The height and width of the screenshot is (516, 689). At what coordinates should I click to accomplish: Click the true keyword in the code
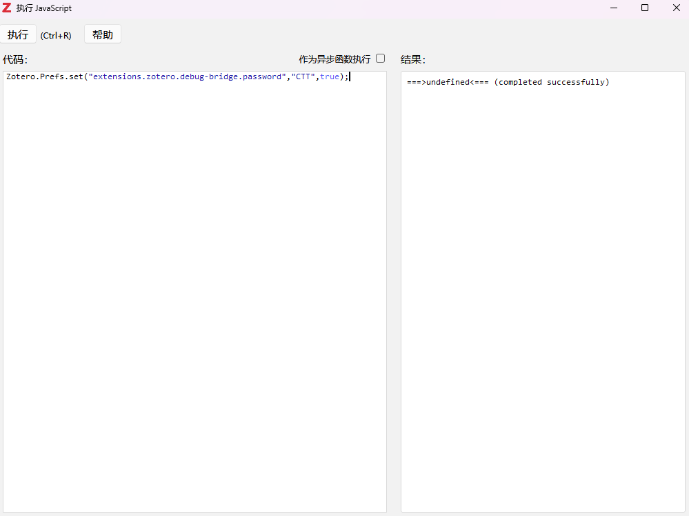[329, 76]
